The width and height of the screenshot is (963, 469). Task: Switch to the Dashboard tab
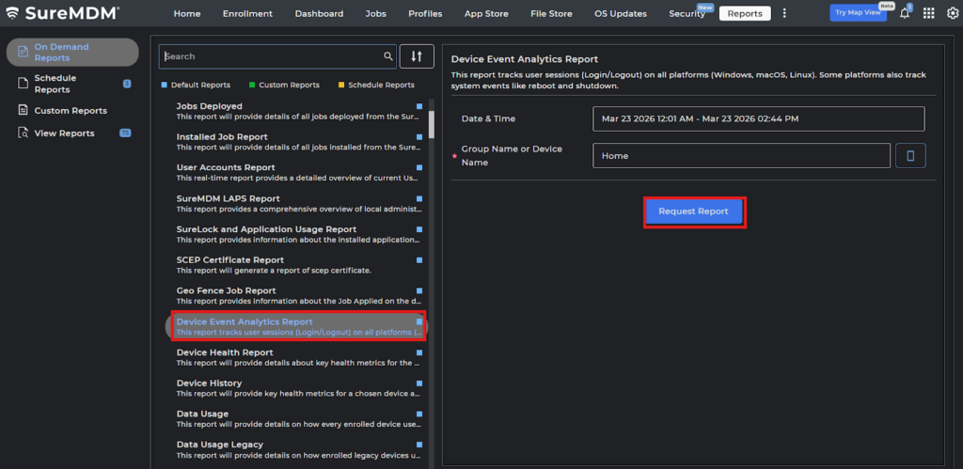[319, 14]
